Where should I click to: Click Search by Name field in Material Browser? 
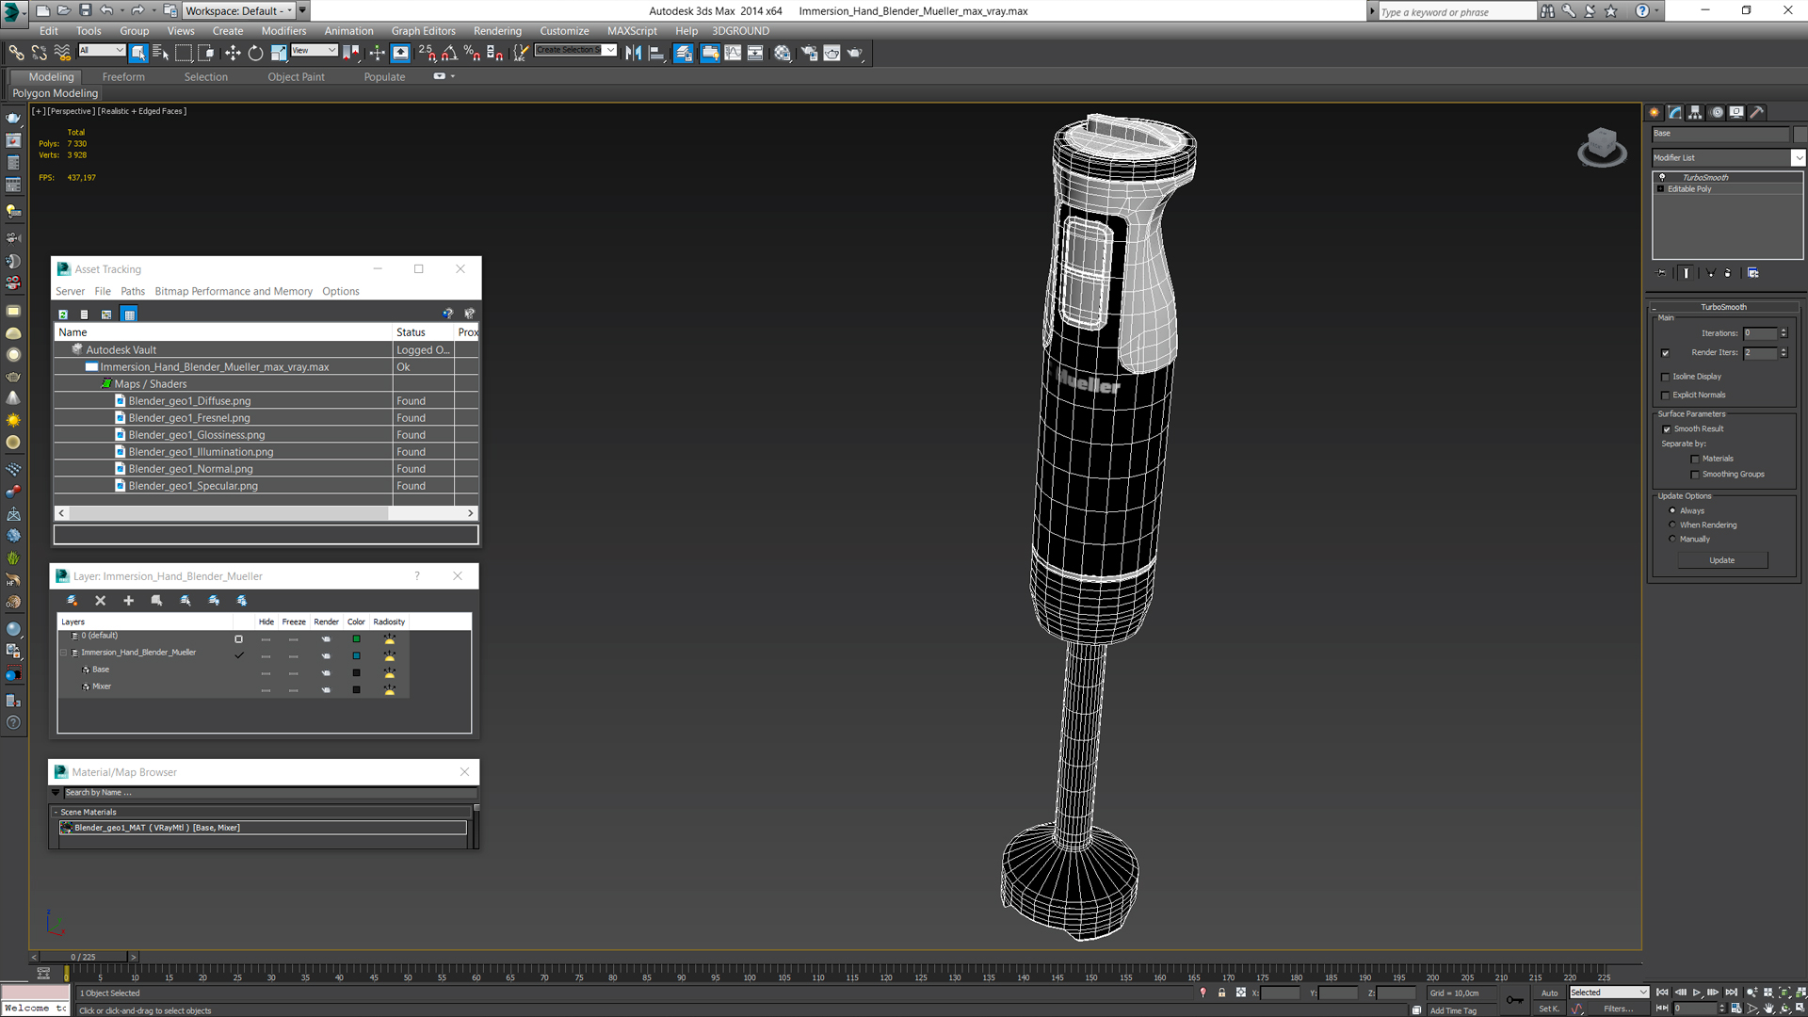click(268, 793)
